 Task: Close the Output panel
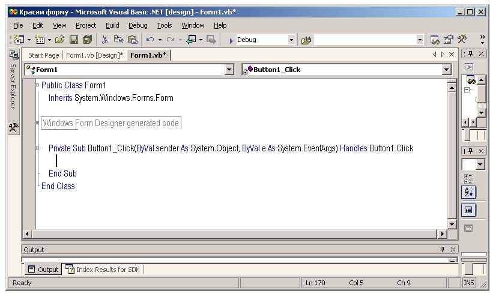pos(453,249)
